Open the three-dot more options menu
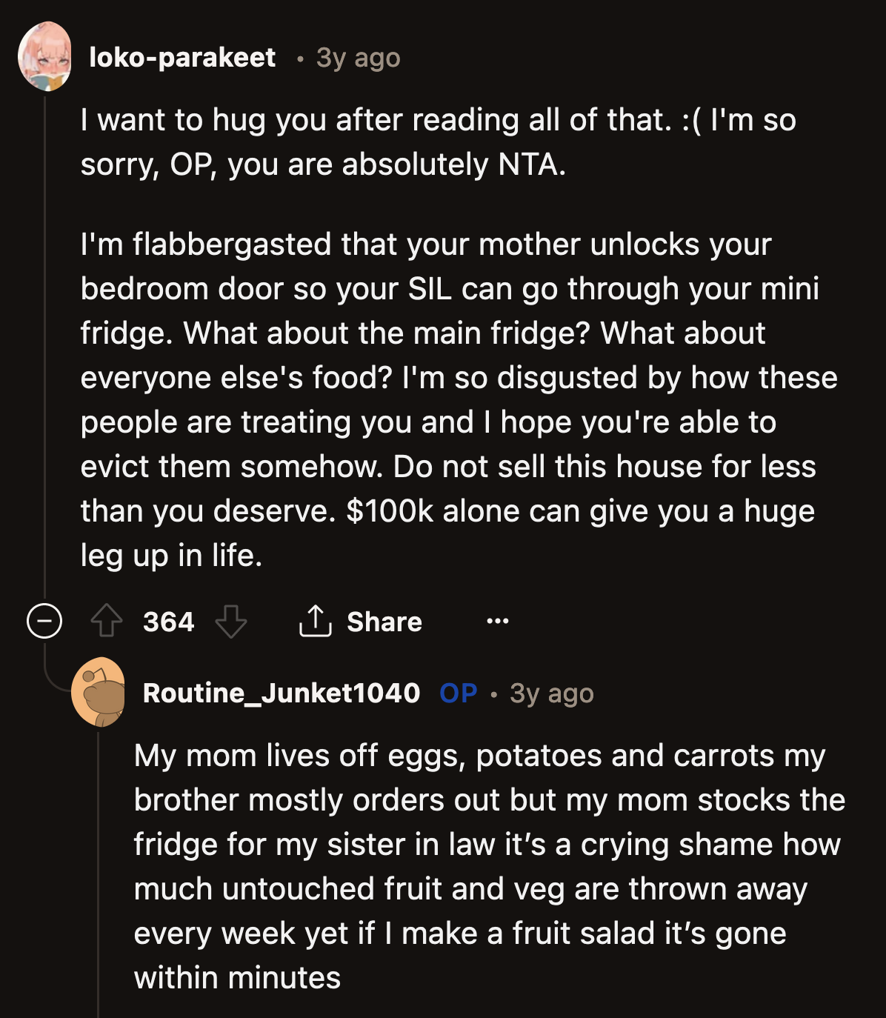The image size is (886, 1018). (x=497, y=621)
